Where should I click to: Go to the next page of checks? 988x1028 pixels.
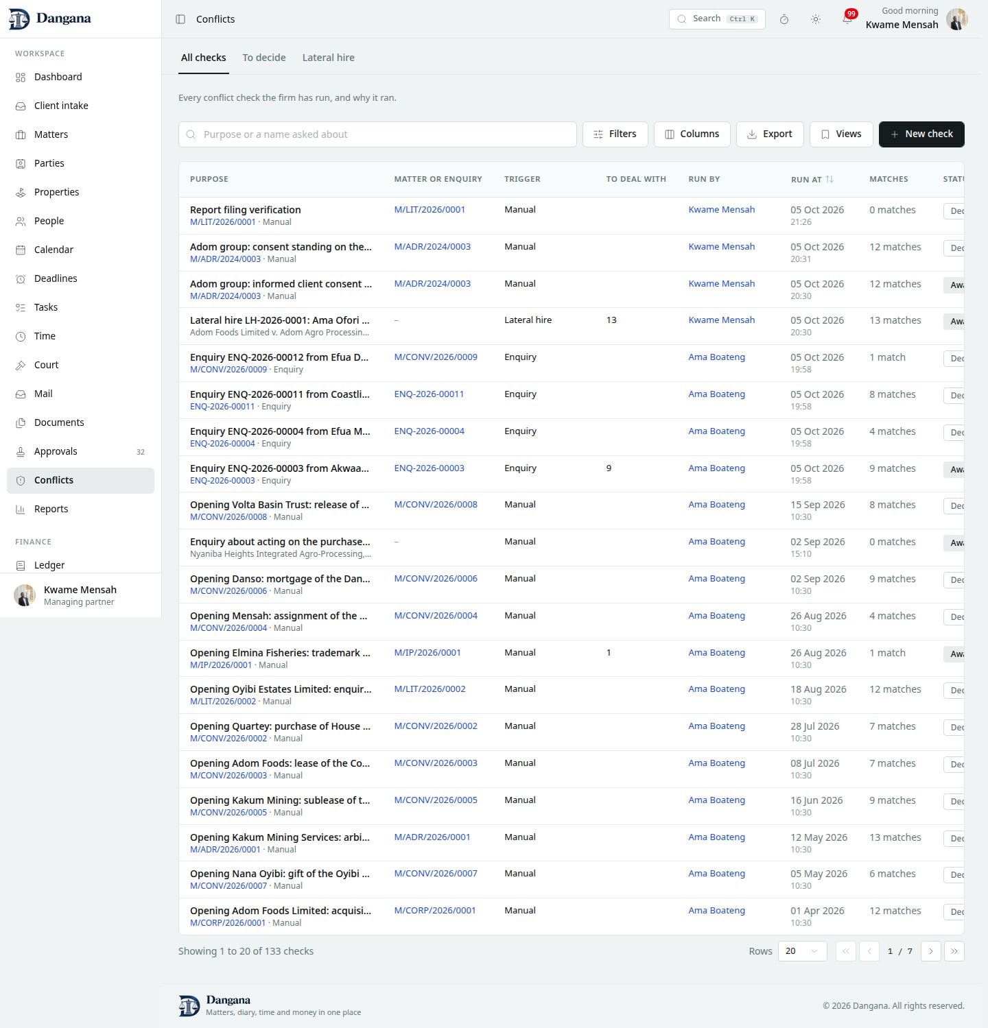coord(931,951)
